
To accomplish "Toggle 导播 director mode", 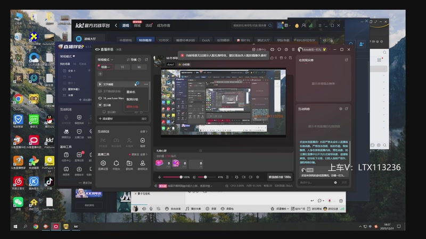I will click(132, 59).
